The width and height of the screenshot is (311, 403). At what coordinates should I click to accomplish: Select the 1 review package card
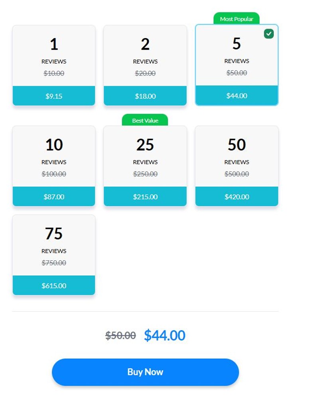[54, 56]
